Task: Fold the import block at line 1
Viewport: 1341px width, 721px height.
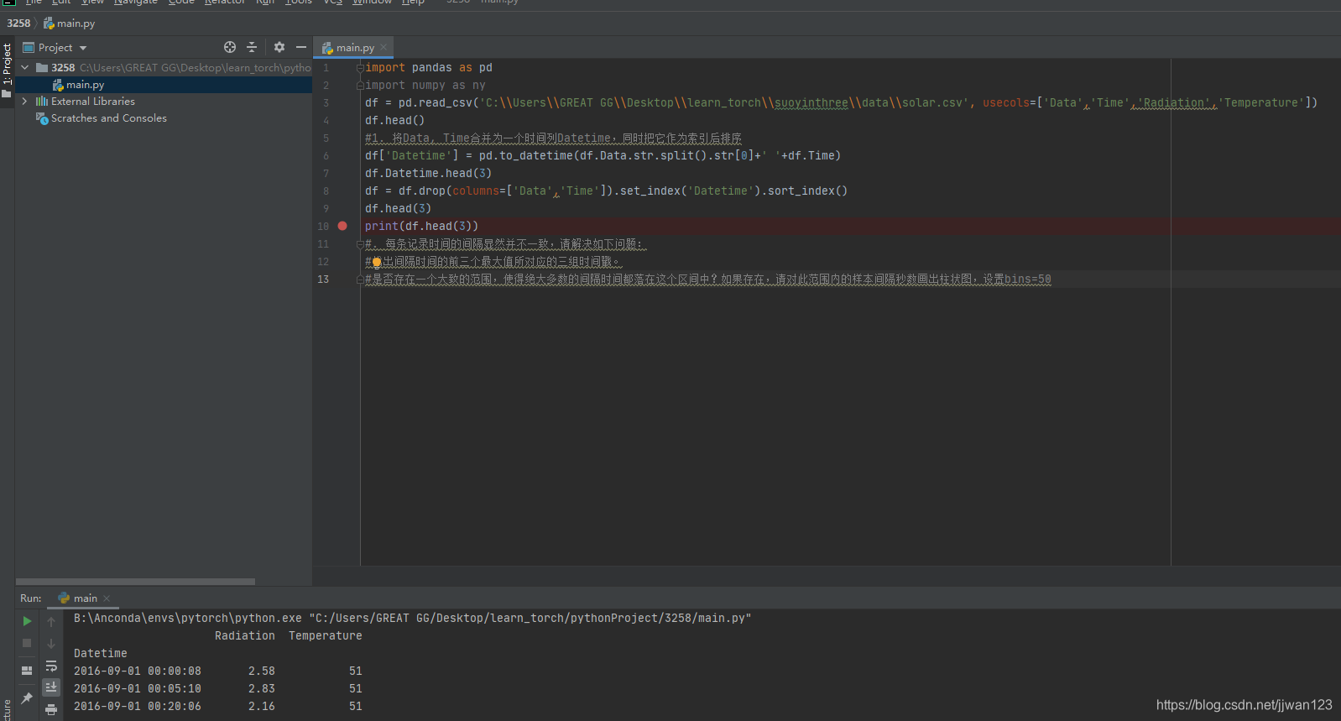Action: [x=360, y=68]
